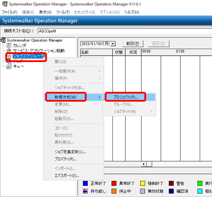Expand the 操作(P) submenu arrow

pos(100,78)
